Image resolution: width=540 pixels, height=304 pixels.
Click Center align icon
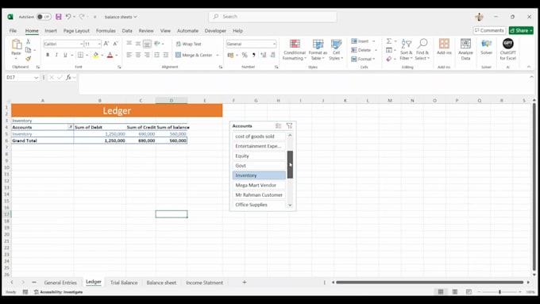[137, 55]
